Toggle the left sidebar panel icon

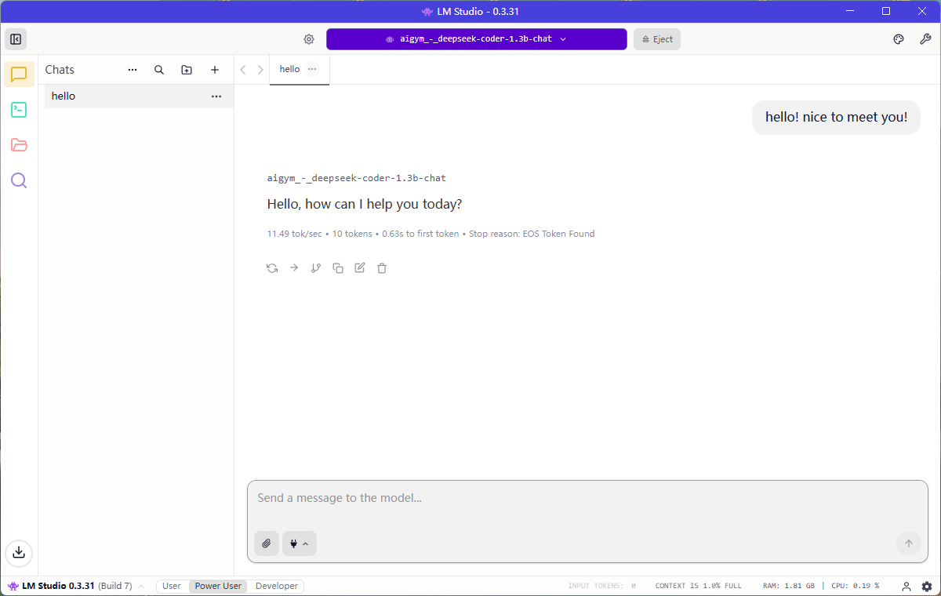pyautogui.click(x=16, y=39)
